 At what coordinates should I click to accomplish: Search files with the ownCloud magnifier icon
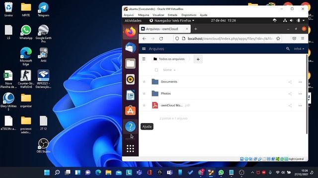click(x=288, y=48)
